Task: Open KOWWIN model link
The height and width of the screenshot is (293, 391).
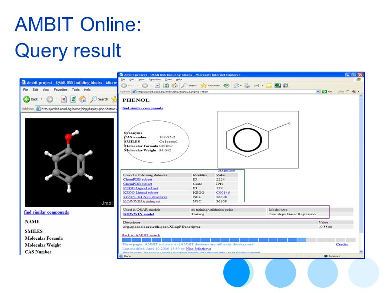Action: (x=138, y=214)
